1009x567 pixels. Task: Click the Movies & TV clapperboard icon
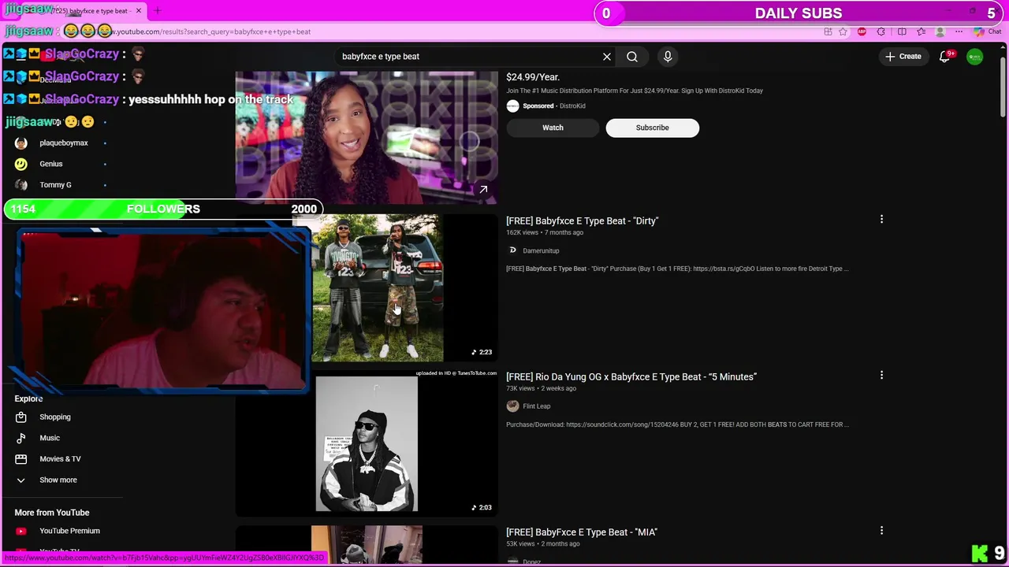click(21, 459)
